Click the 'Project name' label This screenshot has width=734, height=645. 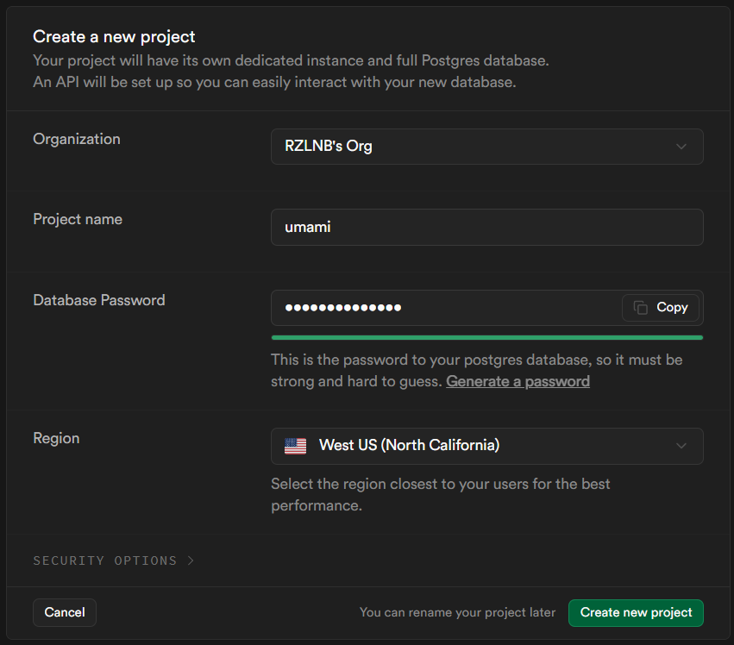click(x=78, y=219)
